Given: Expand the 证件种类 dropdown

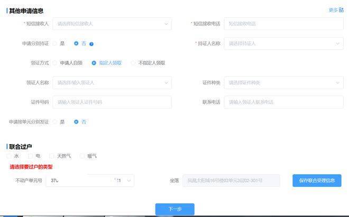Looking at the screenshot, I should click(283, 82).
